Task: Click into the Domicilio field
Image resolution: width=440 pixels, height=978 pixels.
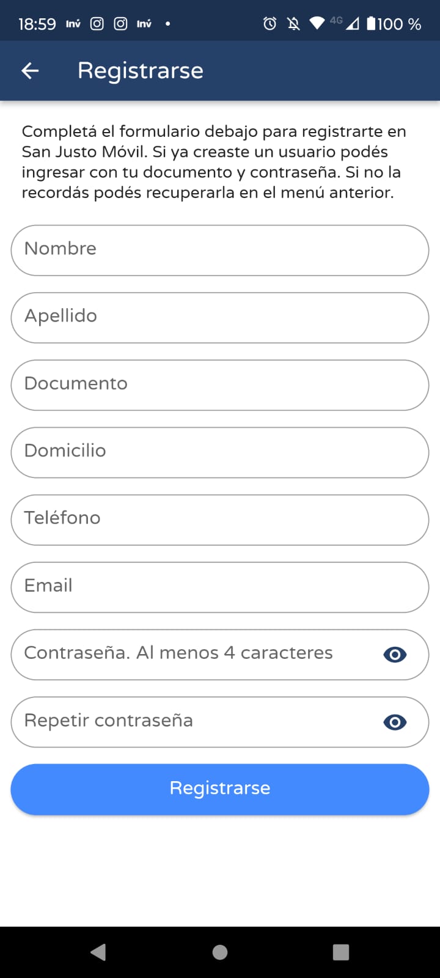Action: point(220,452)
